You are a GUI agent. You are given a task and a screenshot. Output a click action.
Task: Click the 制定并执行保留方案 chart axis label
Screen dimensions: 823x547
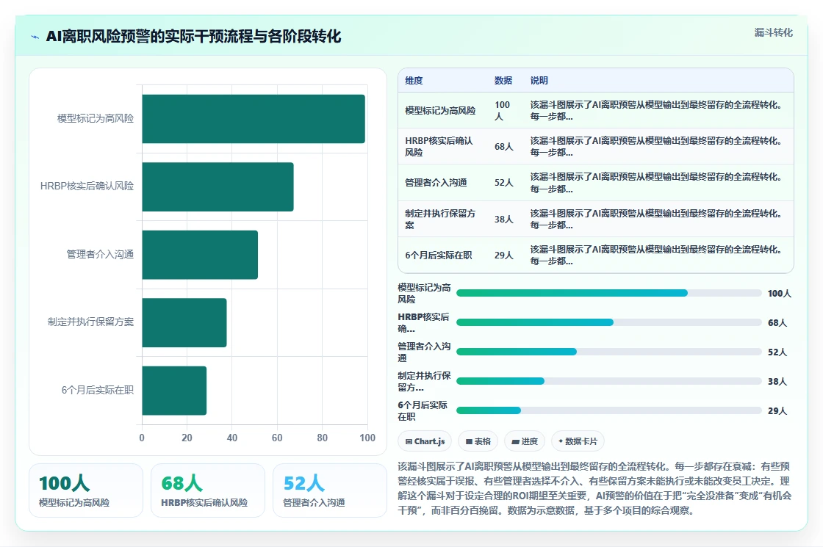pos(91,322)
